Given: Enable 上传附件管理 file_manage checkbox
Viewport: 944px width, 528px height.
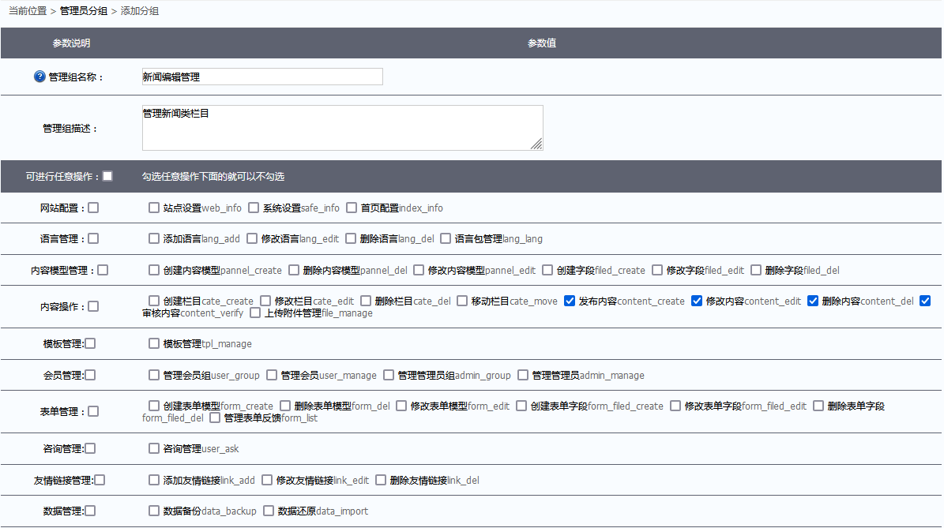Looking at the screenshot, I should [x=255, y=313].
